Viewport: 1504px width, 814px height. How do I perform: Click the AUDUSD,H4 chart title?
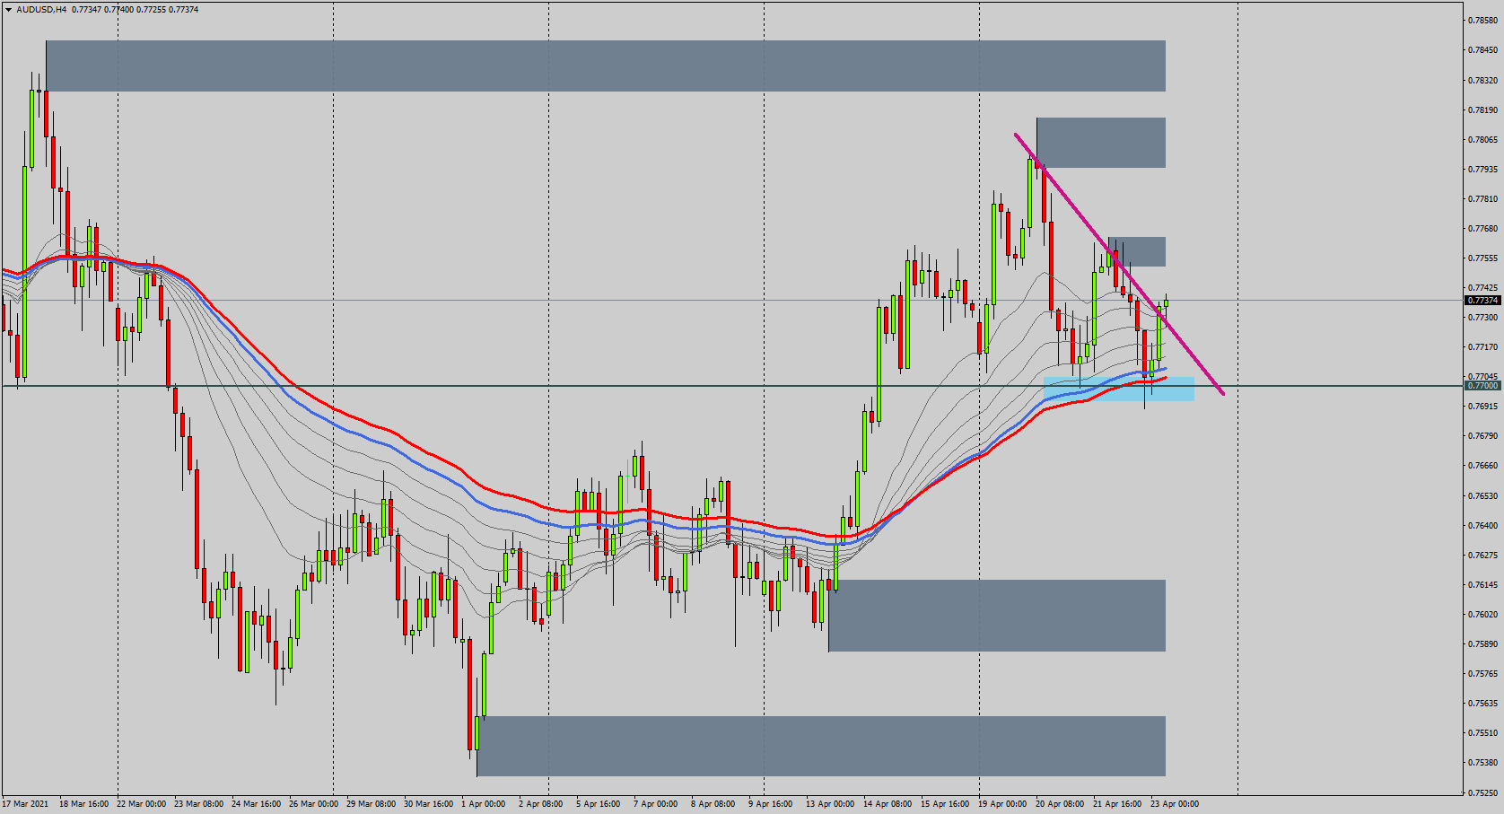pos(41,10)
